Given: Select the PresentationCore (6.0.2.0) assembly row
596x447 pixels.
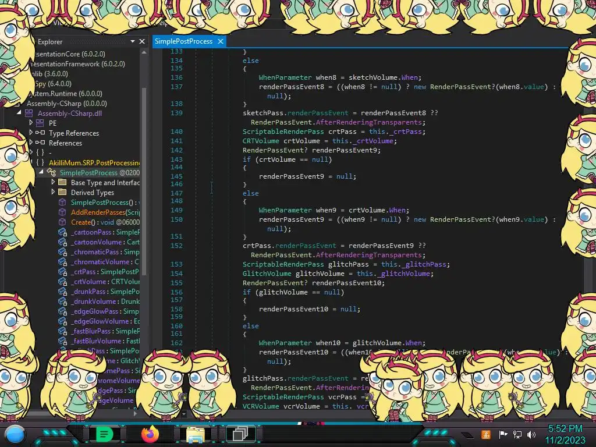Looking at the screenshot, I should tap(69, 54).
